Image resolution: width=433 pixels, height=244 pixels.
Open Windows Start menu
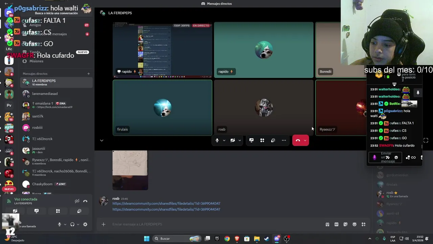coord(146,239)
